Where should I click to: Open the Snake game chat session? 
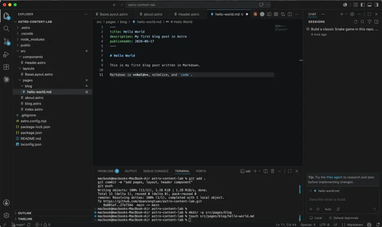(342, 31)
